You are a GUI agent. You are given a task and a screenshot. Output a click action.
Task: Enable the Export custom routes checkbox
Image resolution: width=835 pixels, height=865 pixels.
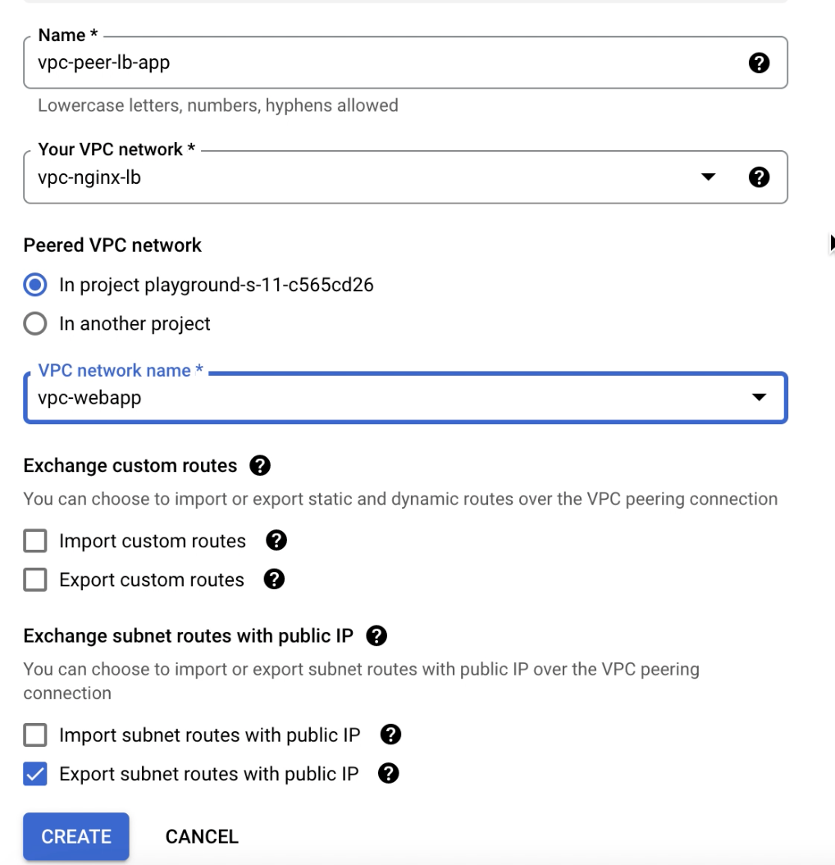(x=35, y=579)
